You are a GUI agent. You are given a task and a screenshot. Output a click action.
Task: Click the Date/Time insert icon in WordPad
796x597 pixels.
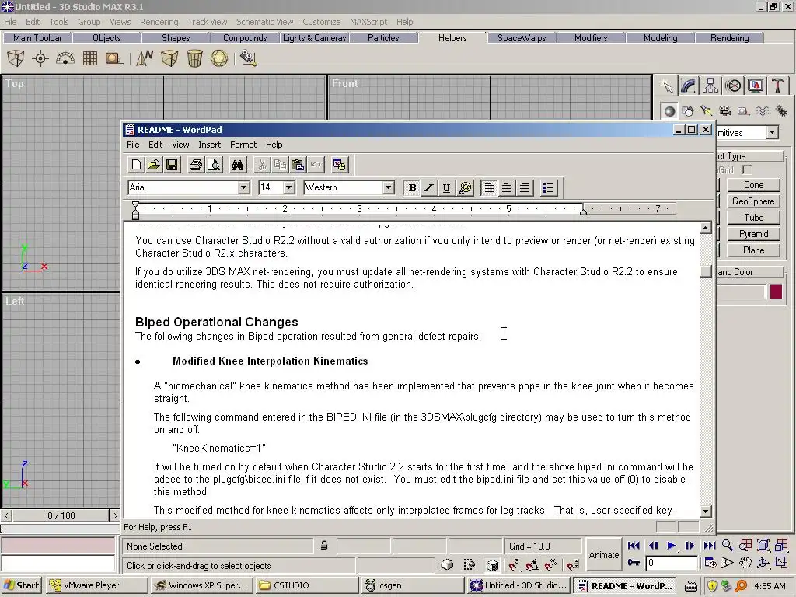click(x=339, y=165)
